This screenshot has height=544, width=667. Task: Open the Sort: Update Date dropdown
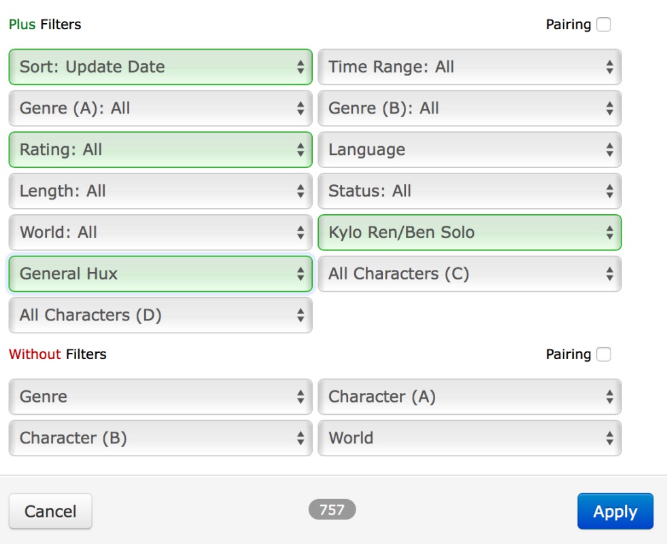[160, 67]
